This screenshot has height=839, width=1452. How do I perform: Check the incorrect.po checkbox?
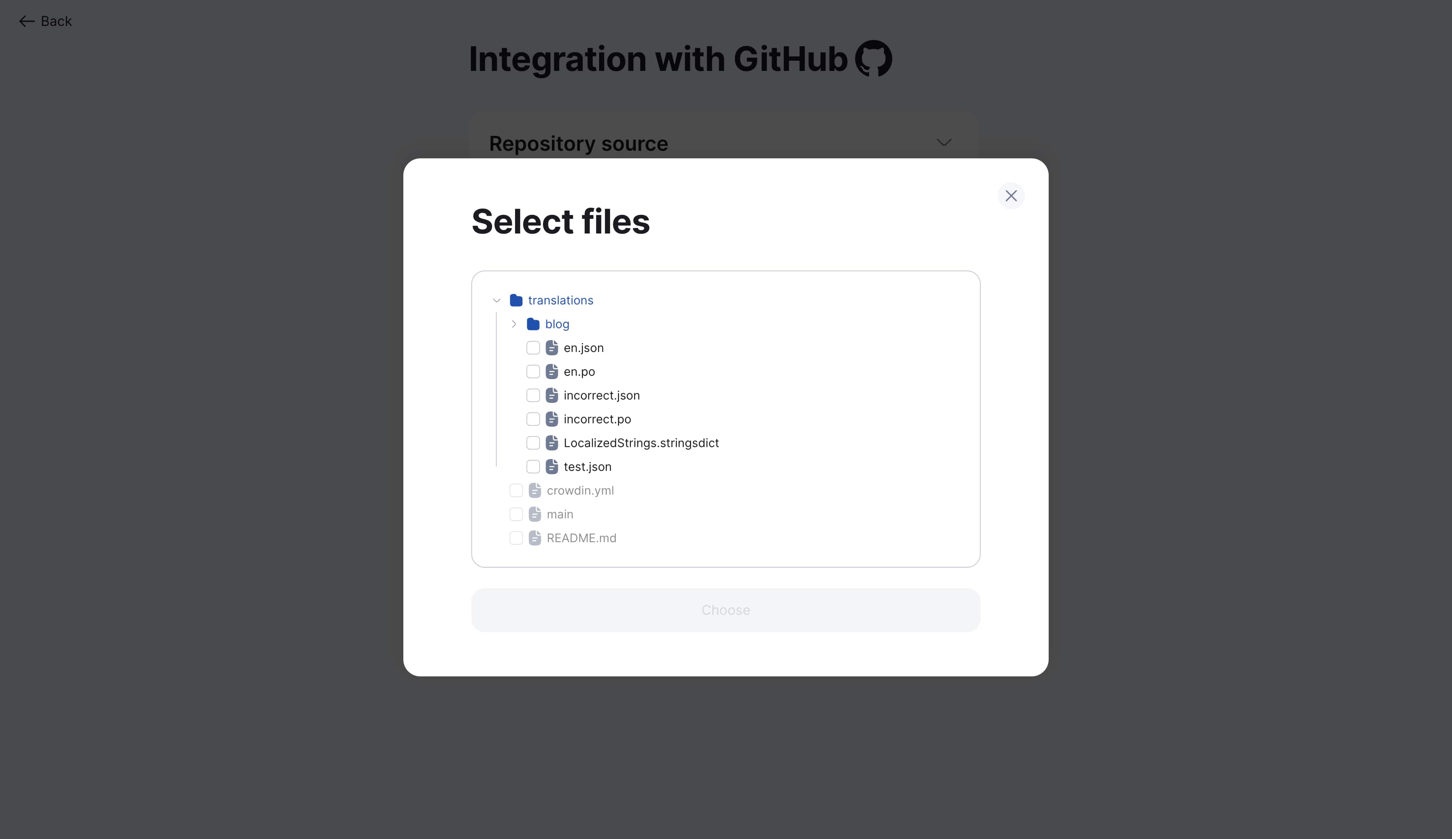(533, 419)
